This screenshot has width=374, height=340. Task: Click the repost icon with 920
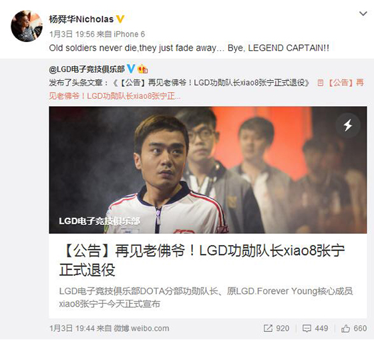pyautogui.click(x=276, y=328)
